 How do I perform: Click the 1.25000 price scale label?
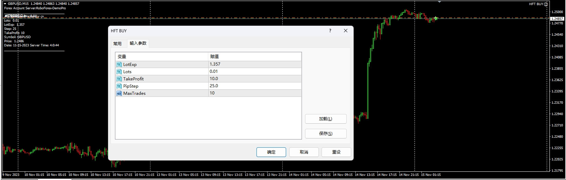click(557, 12)
